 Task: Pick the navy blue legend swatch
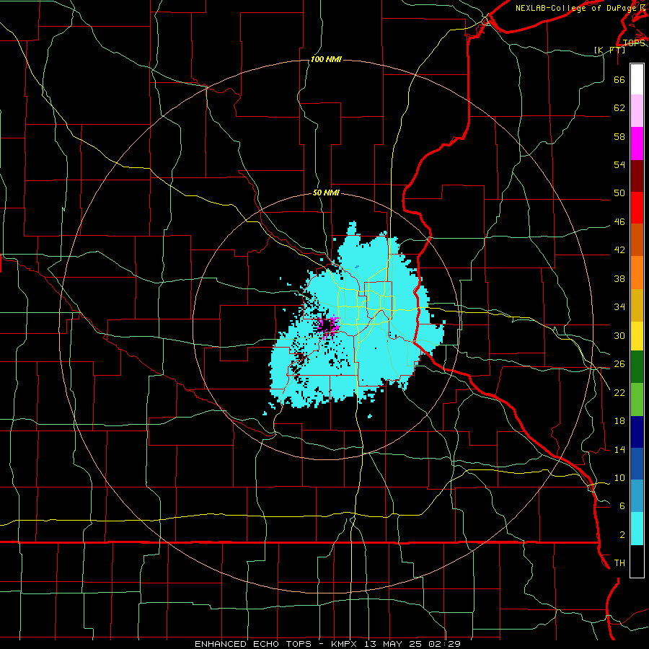pyautogui.click(x=637, y=432)
